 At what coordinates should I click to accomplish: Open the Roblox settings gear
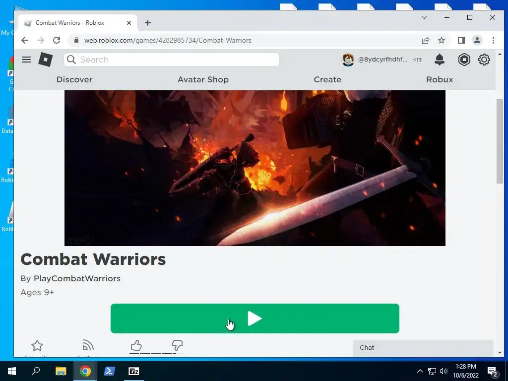coord(484,60)
